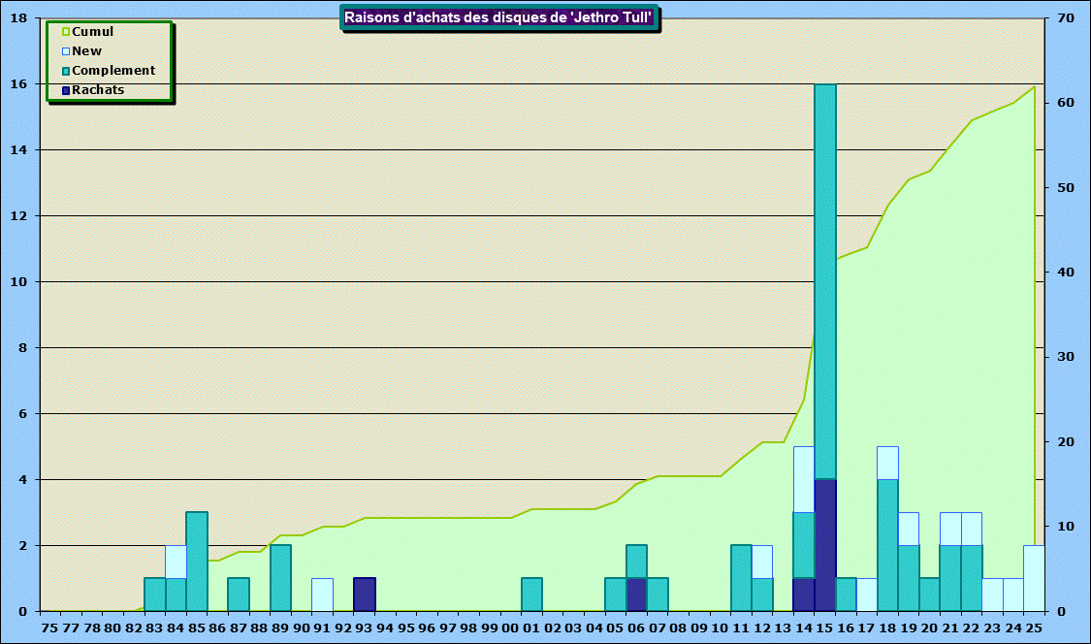Click the '18' label on left axis
The width and height of the screenshot is (1091, 644).
pos(17,18)
